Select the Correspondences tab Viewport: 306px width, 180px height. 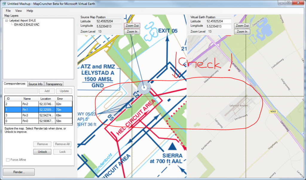(15, 84)
